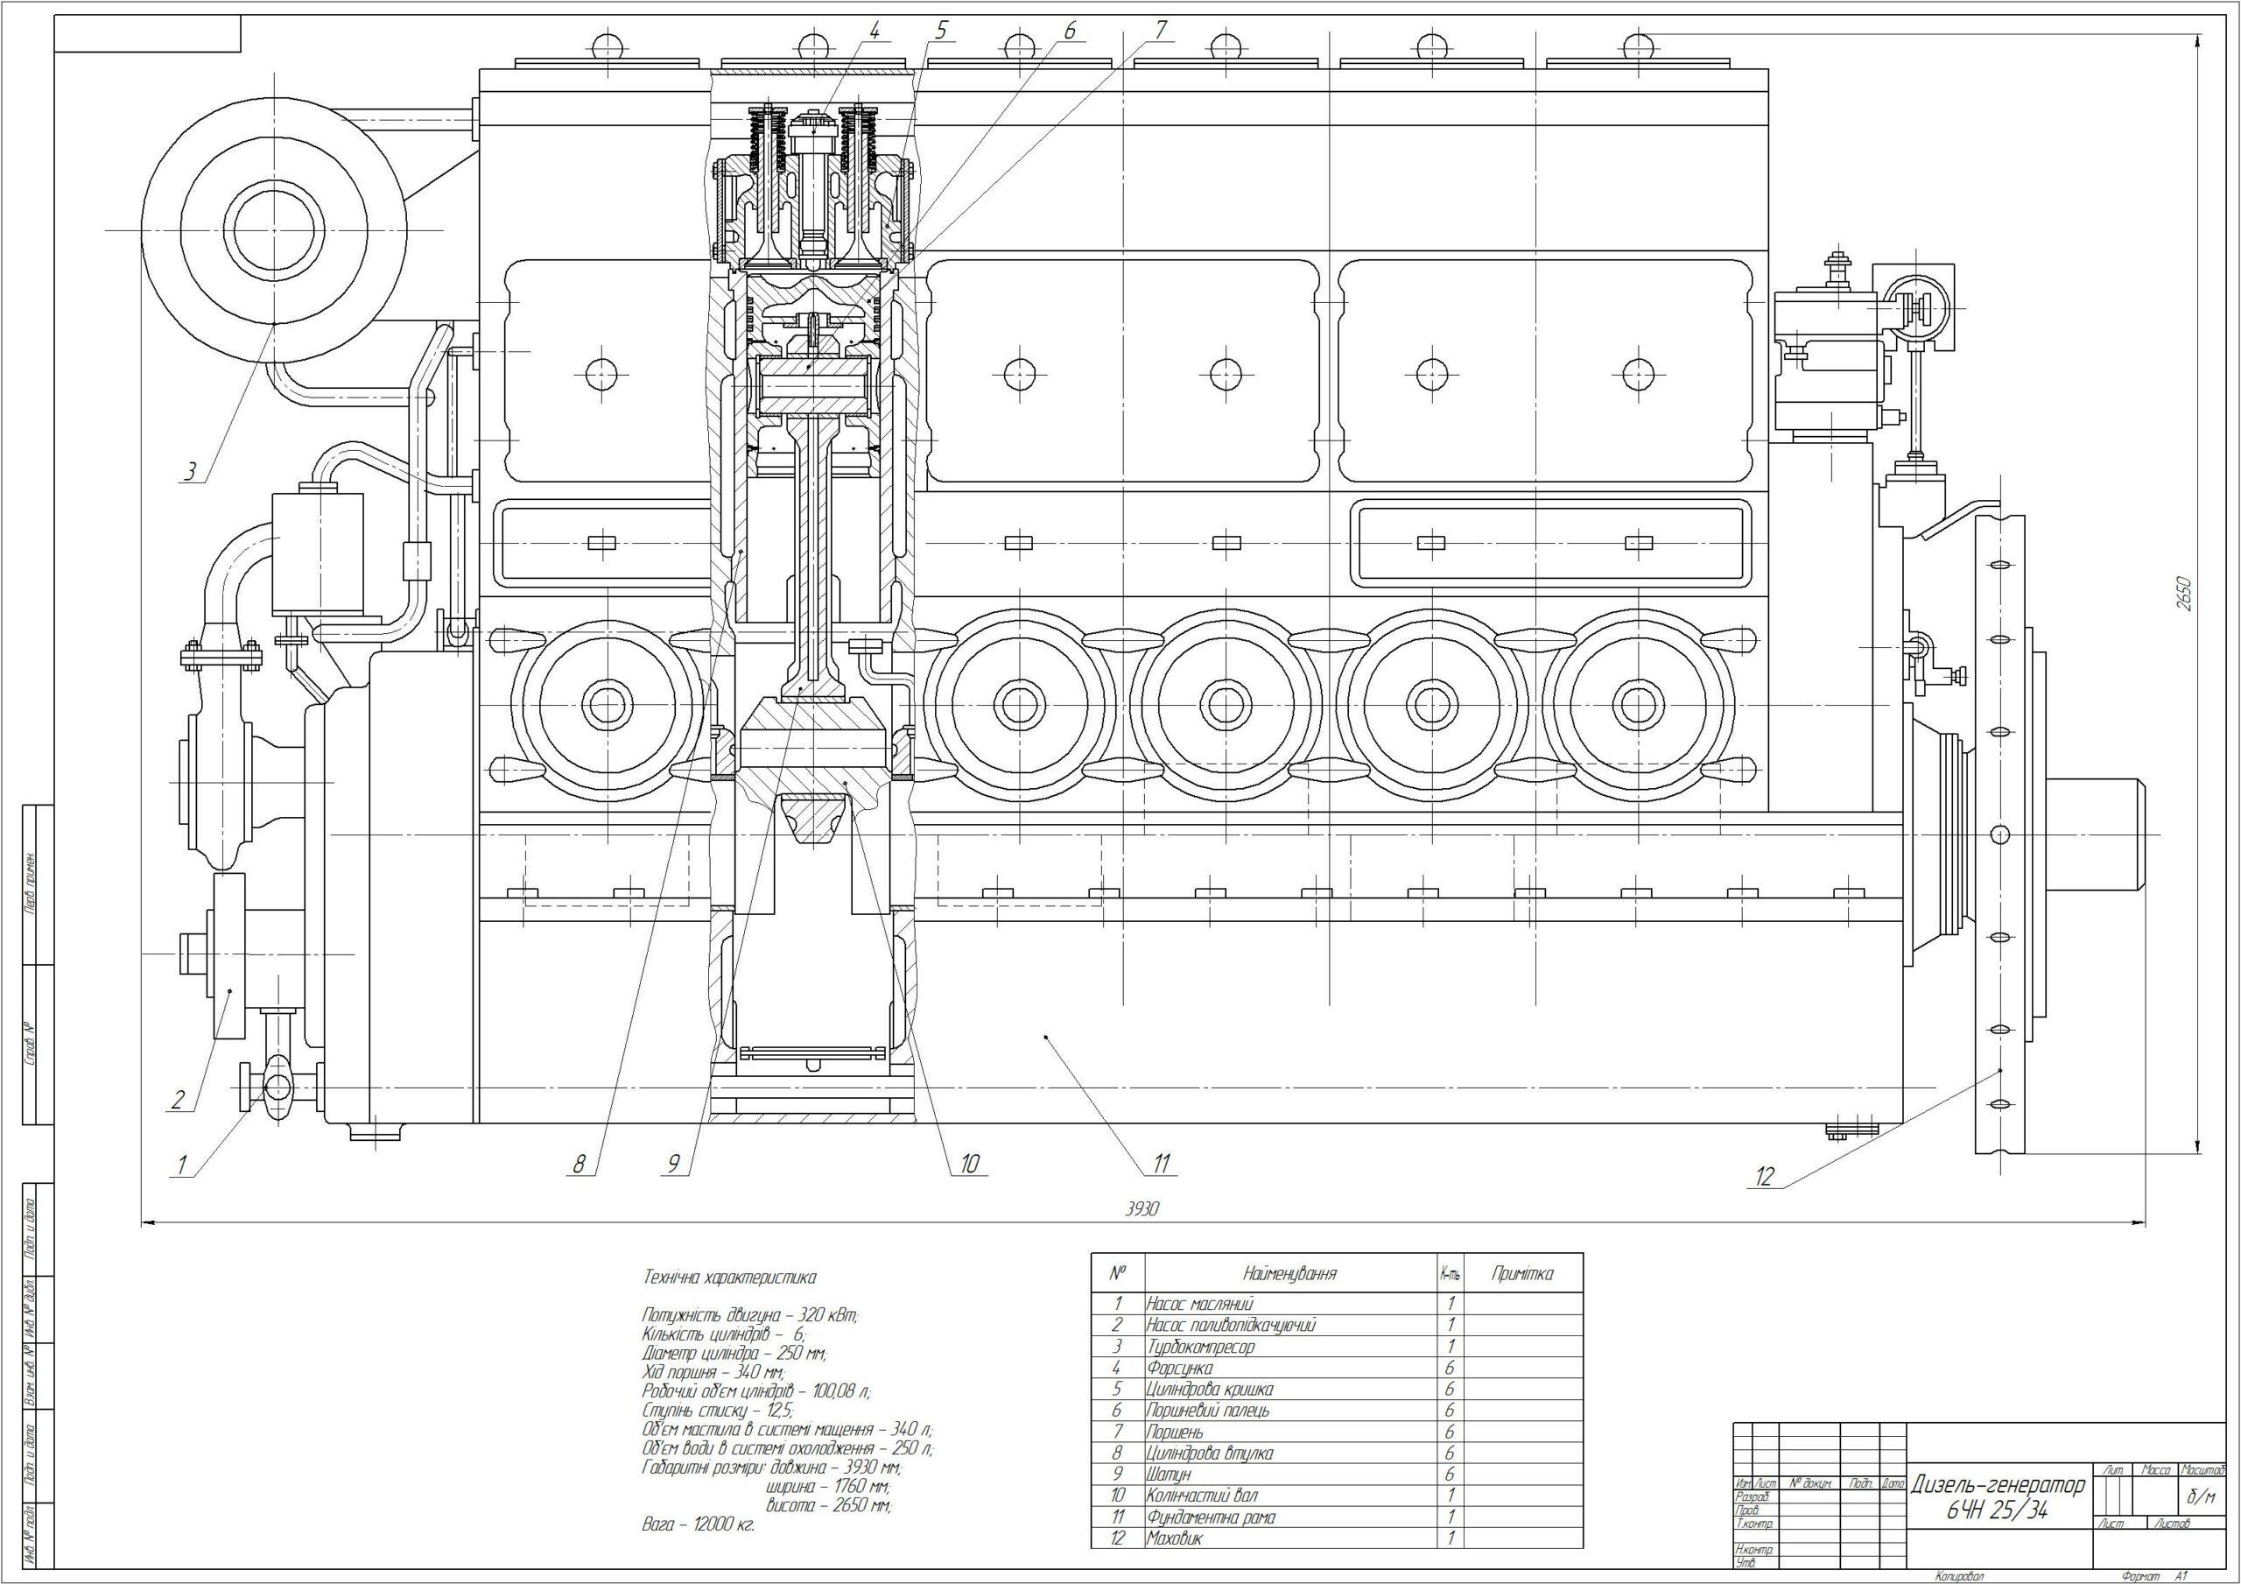Screen dimensions: 2241x1584
Task: Click the 'Найменування' table column header
Action: (1289, 1273)
